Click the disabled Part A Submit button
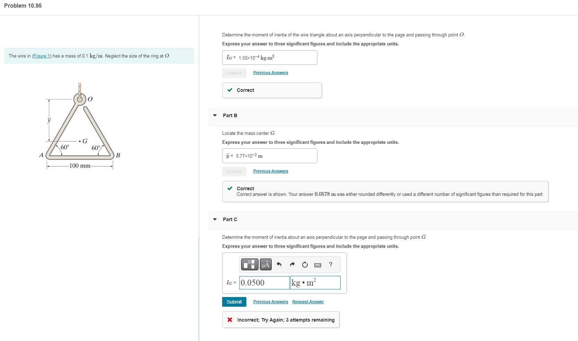This screenshot has height=341, width=578. click(x=234, y=73)
